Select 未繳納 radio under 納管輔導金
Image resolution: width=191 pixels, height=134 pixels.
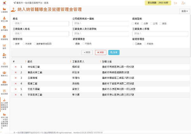point(83,44)
